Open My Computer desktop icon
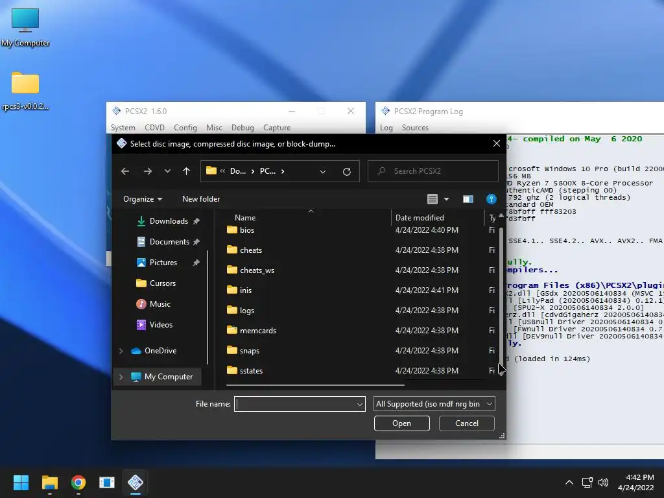Viewport: 664px width, 498px height. point(25,27)
